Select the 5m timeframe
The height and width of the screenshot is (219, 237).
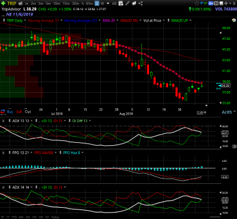48,4
